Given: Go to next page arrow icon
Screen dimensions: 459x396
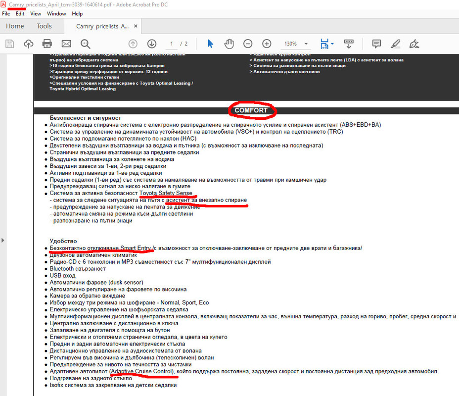Looking at the screenshot, I should [x=152, y=44].
